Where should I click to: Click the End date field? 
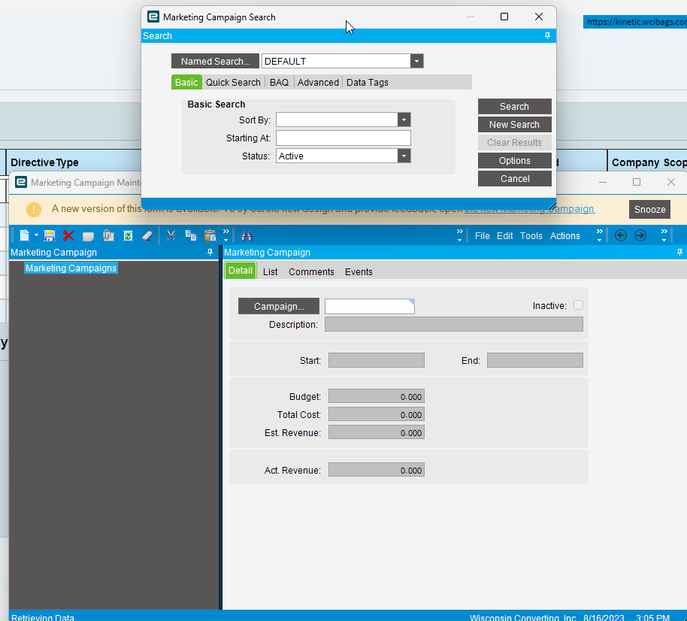pyautogui.click(x=535, y=360)
